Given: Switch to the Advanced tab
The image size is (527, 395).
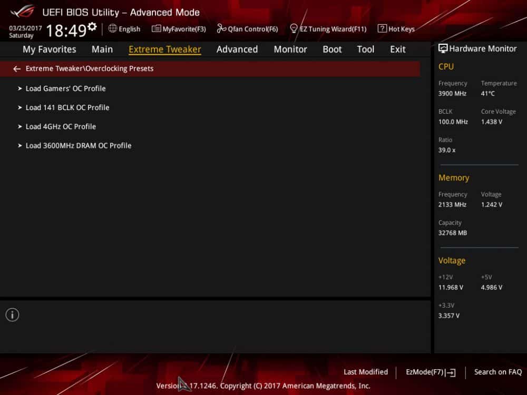Looking at the screenshot, I should [x=237, y=50].
